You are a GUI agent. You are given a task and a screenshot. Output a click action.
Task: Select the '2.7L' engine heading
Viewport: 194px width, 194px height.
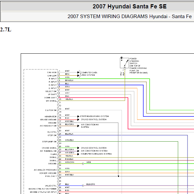[6, 30]
